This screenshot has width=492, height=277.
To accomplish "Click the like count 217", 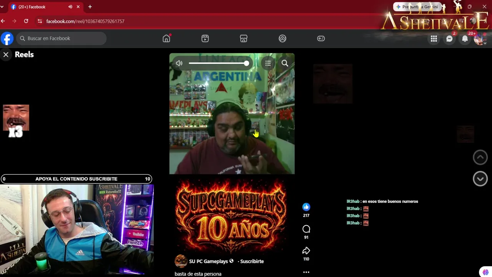I will (306, 215).
